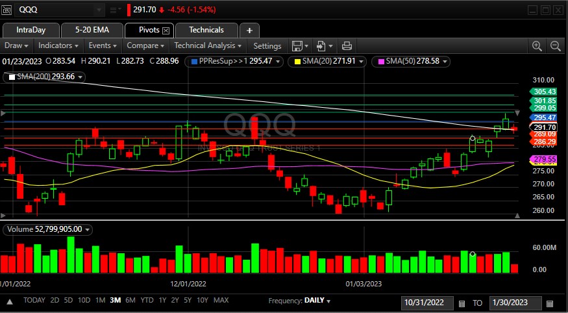Click the QQQ symbol input field

(x=55, y=10)
